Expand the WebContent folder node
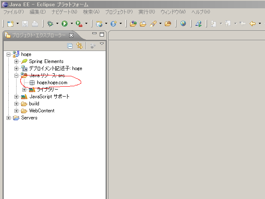265x199 pixels. click(17, 111)
